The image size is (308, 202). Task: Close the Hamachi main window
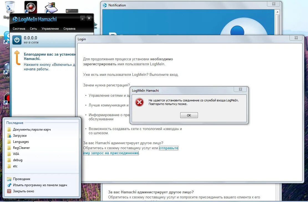pos(89,18)
